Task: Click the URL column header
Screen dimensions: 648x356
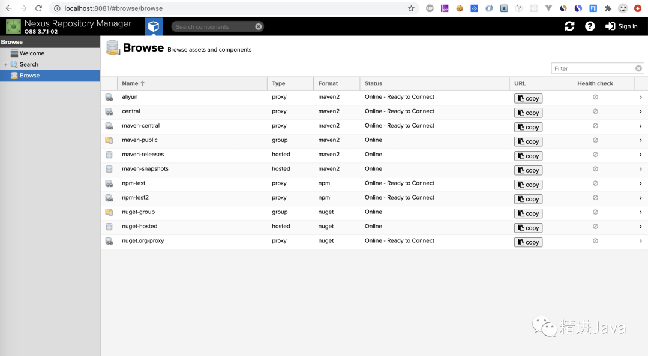Action: pos(533,83)
